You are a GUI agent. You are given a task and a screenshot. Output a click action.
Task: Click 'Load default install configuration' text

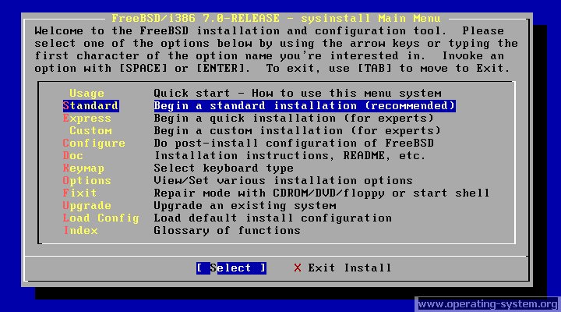(273, 218)
